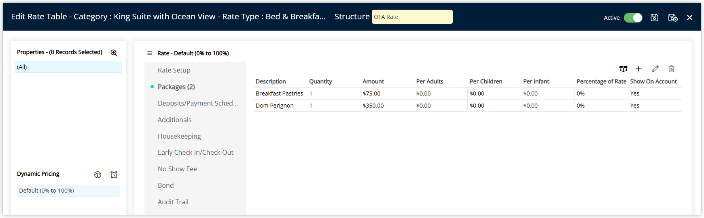Add a new package with plus icon
The width and height of the screenshot is (704, 218).
638,69
